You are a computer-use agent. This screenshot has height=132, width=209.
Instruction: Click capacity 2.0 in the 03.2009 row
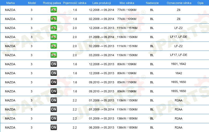[x=75, y=55]
